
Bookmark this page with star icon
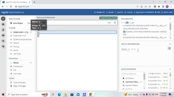pyautogui.click(x=150, y=6)
